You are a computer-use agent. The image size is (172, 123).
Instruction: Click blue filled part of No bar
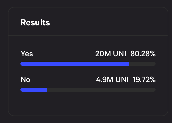(x=34, y=90)
